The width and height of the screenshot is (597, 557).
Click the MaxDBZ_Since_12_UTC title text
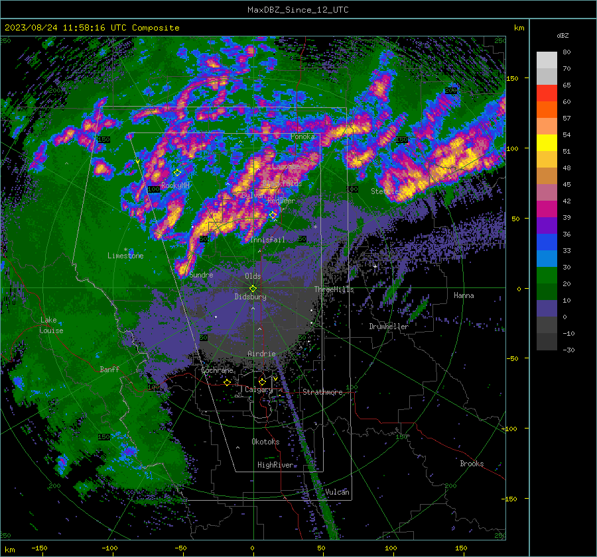[298, 10]
